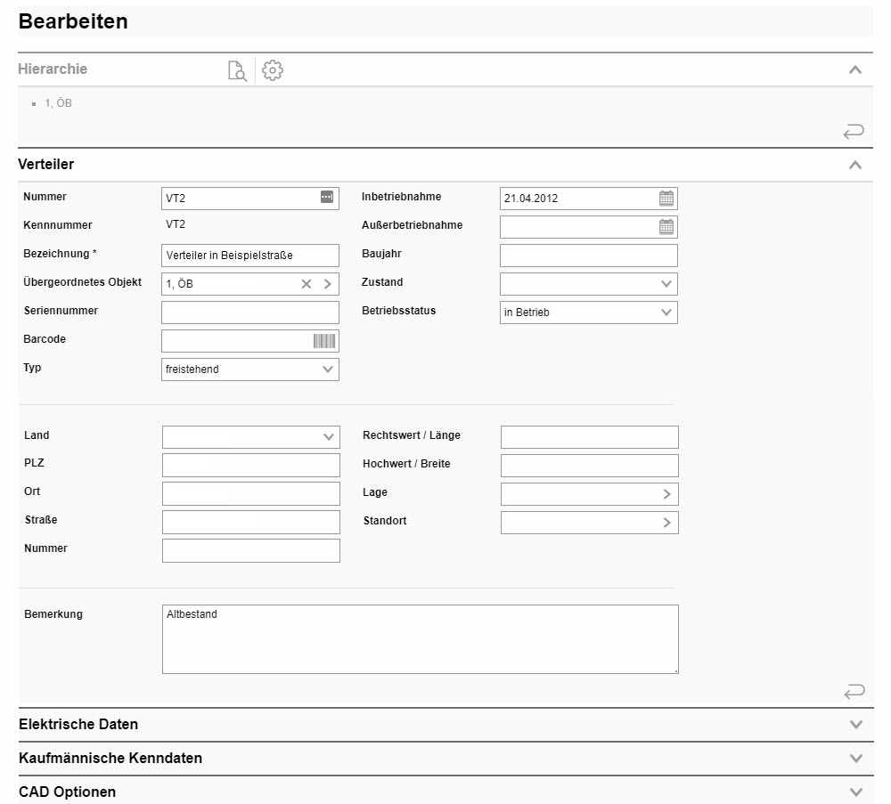
Task: Click the hierarchy search document icon
Action: click(237, 71)
